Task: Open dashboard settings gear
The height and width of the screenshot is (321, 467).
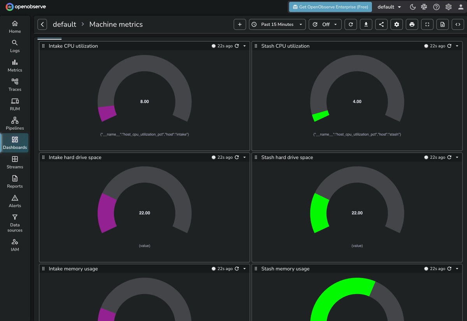Action: [397, 24]
